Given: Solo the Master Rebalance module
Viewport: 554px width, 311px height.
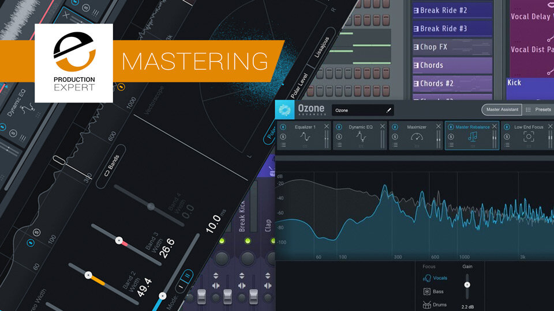Looking at the screenshot, I should coord(451,137).
